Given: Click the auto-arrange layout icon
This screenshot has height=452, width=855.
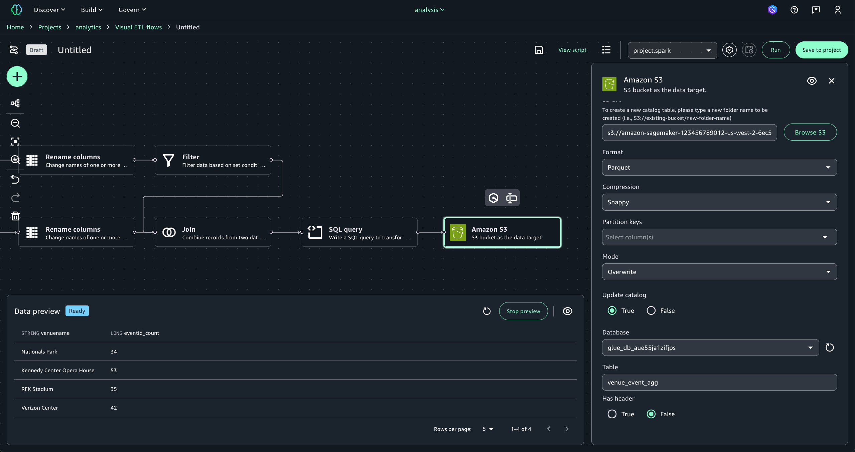Looking at the screenshot, I should [15, 103].
